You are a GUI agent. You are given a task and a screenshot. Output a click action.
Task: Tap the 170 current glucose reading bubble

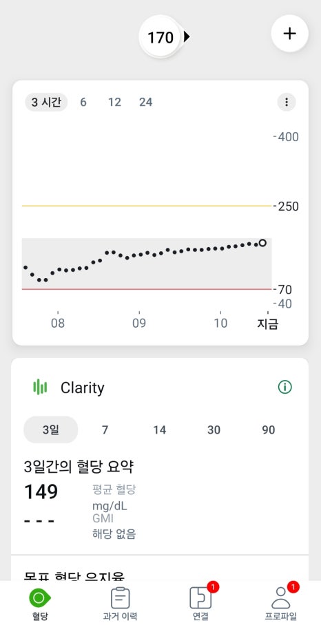(x=161, y=37)
